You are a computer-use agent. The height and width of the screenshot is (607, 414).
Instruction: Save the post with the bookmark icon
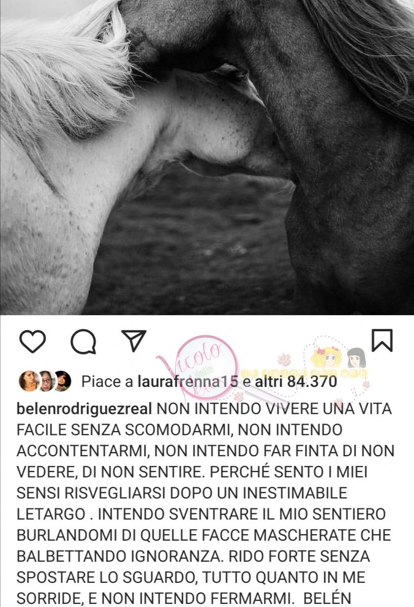coord(382,340)
